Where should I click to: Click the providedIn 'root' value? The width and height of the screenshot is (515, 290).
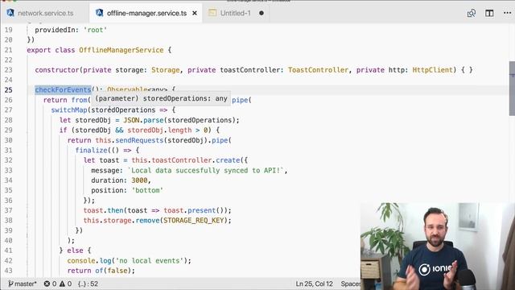click(95, 30)
